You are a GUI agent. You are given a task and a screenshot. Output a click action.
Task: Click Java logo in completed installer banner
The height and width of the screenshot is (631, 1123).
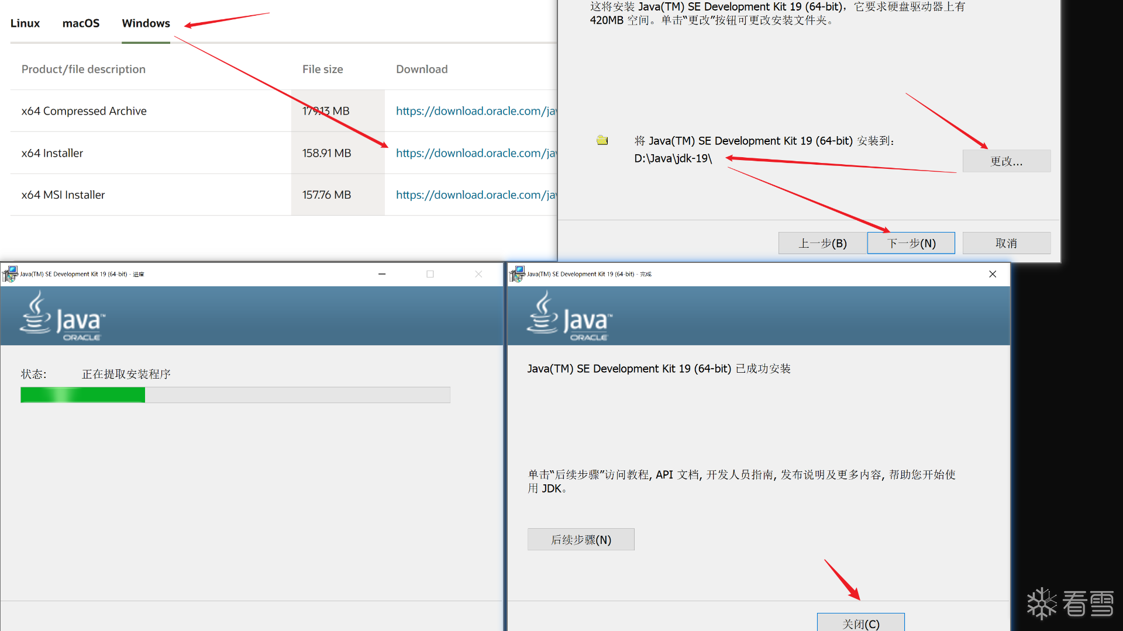click(x=569, y=317)
